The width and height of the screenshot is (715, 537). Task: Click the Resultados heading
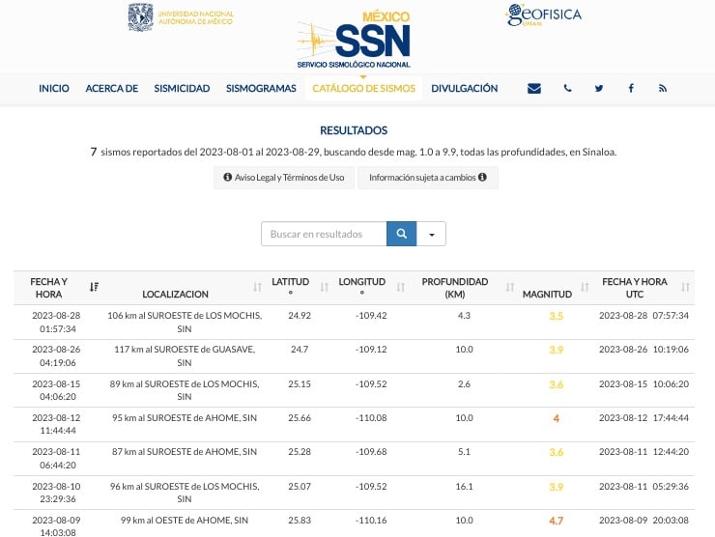click(354, 130)
